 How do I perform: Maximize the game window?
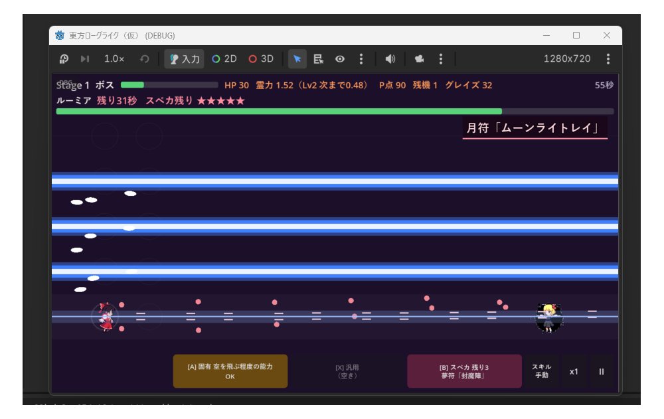coord(576,35)
